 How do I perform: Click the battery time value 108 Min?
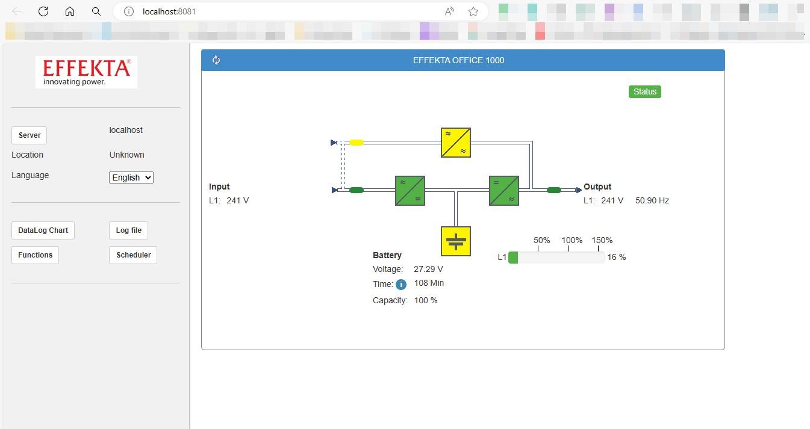(429, 283)
